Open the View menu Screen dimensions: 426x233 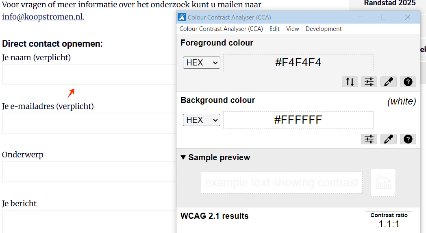pyautogui.click(x=292, y=29)
